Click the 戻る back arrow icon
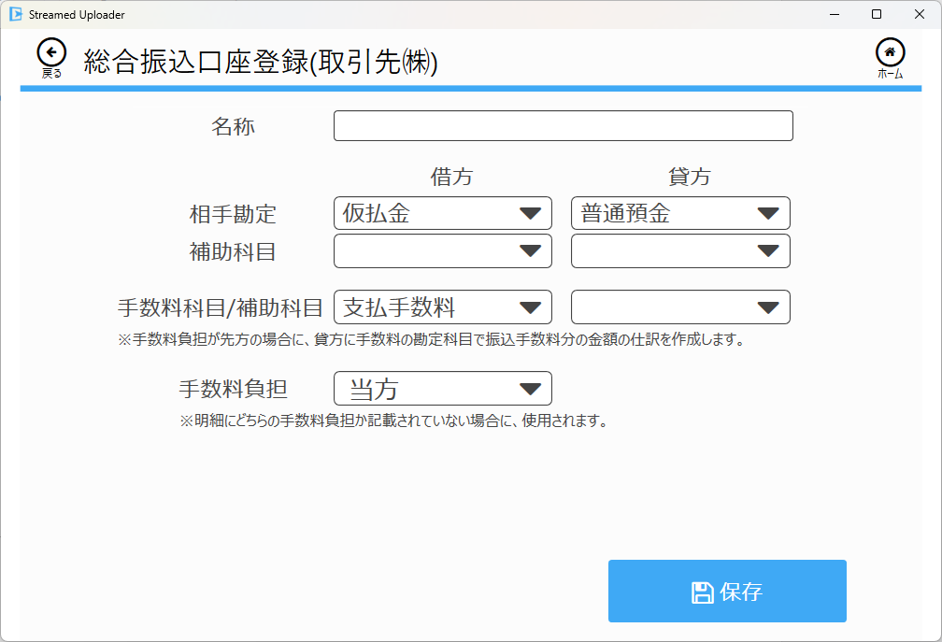Viewport: 942px width, 642px height. point(51,53)
